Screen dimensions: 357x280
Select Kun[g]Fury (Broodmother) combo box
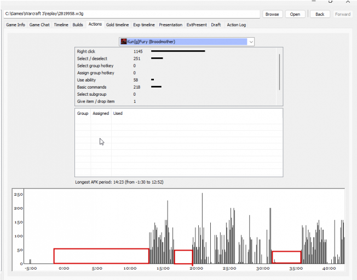(x=187, y=42)
